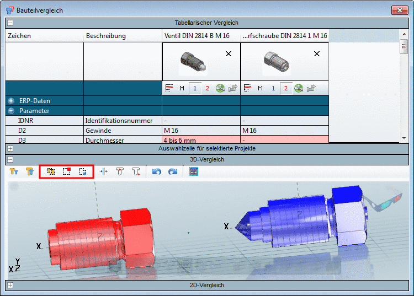Click the blue redo arrow in the 3D toolbar
The image size is (414, 296).
[x=173, y=171]
